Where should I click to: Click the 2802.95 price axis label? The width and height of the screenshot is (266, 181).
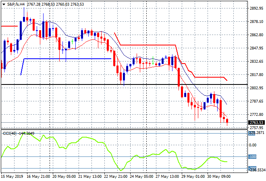[x=256, y=88]
